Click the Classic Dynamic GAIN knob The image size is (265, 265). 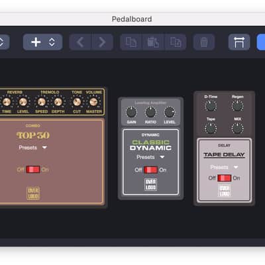point(131,112)
